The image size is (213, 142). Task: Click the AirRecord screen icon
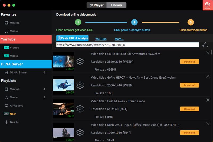[6, 106]
